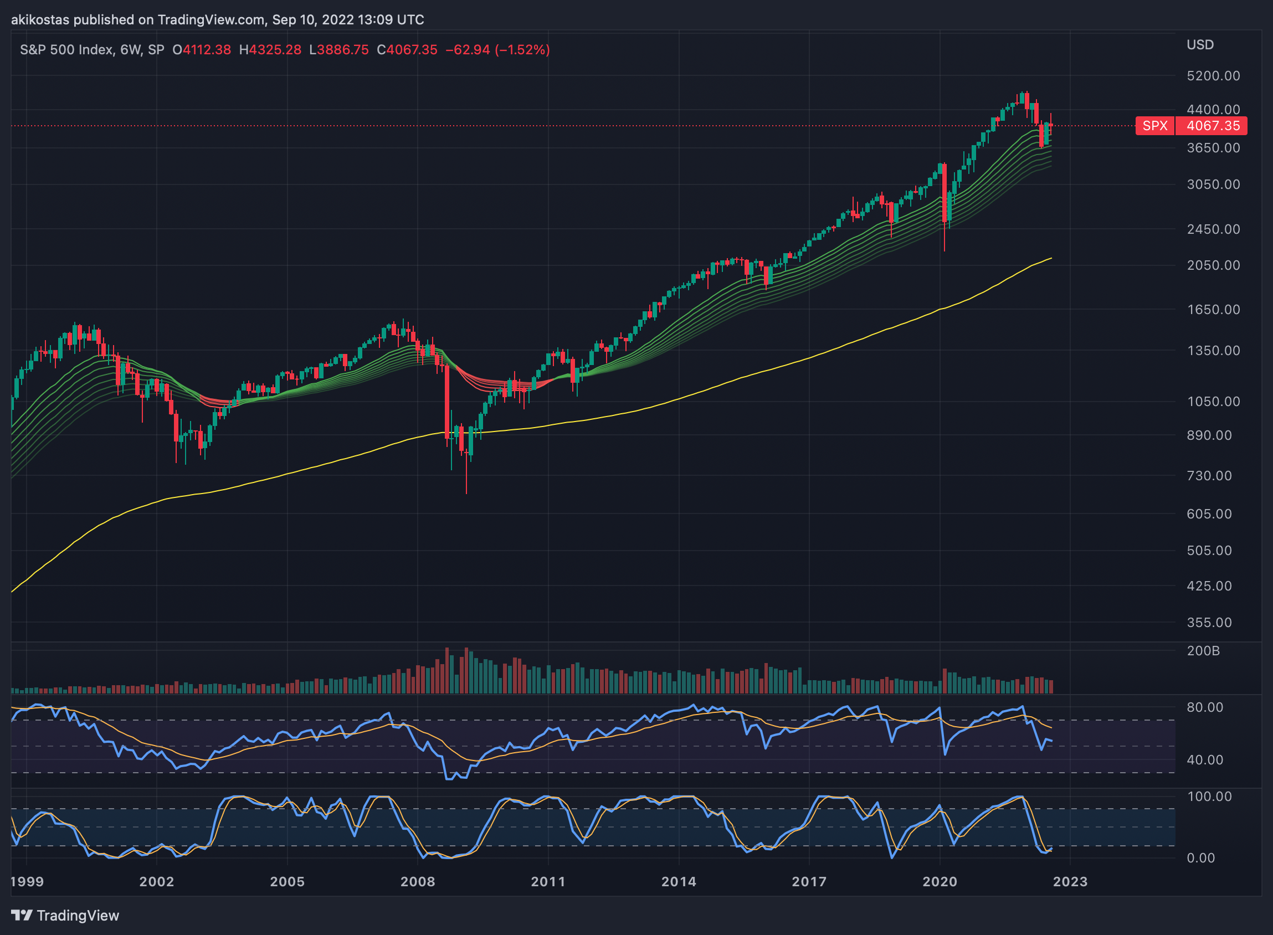
Task: Click the 425.00 price axis label
Action: click(x=1209, y=586)
